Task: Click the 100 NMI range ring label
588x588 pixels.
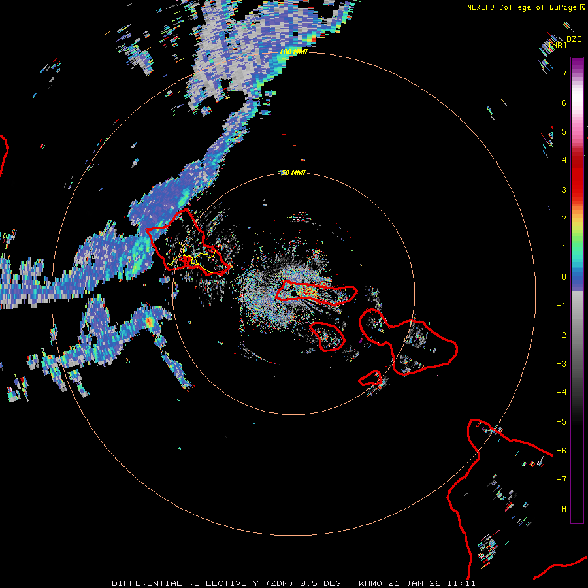Action: (x=293, y=52)
